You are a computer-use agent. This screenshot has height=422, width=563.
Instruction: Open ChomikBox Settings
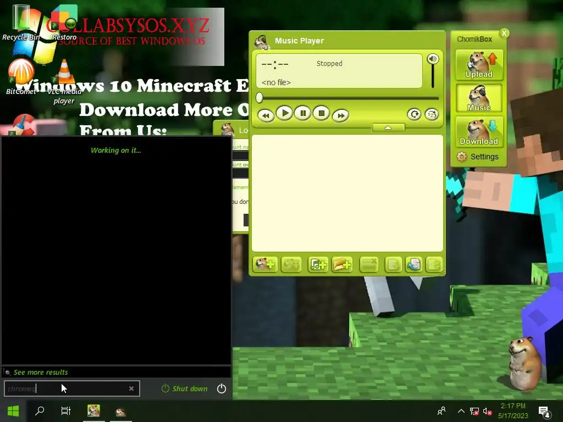click(x=478, y=157)
